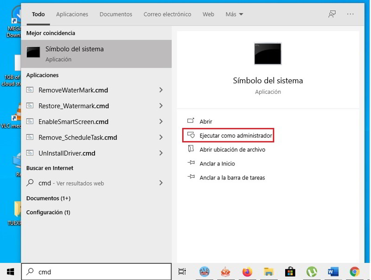
Task: Expand the Más filter dropdown
Action: (x=234, y=14)
